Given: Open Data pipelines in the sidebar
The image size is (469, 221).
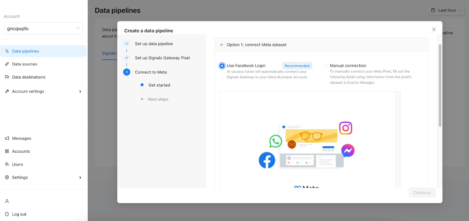Looking at the screenshot, I should 43,51.
